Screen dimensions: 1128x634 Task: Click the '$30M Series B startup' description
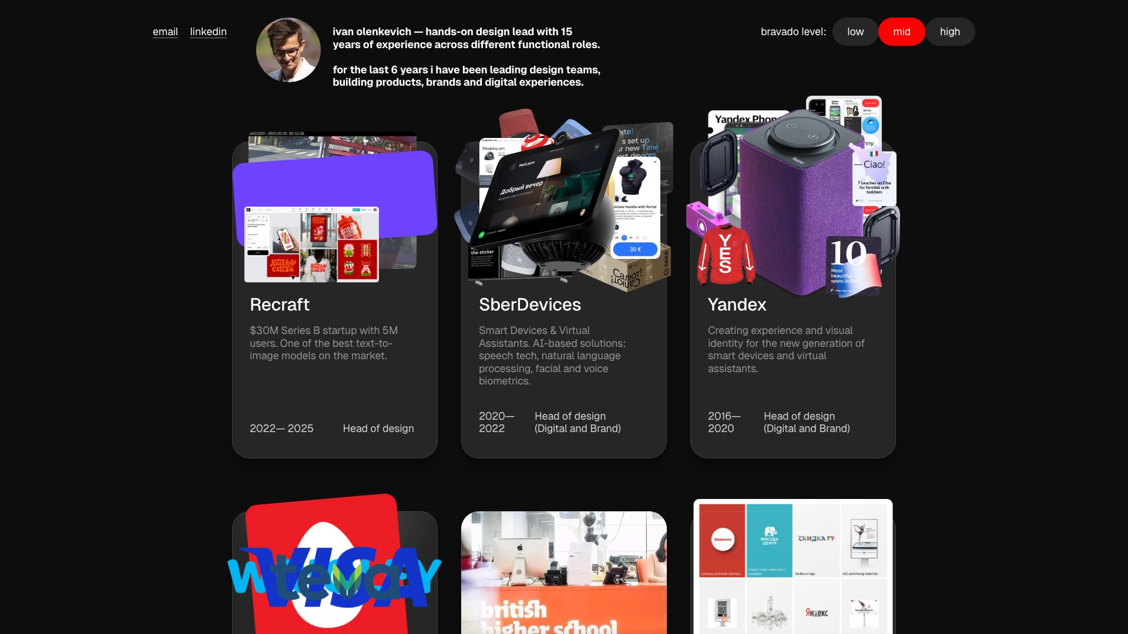click(x=324, y=343)
